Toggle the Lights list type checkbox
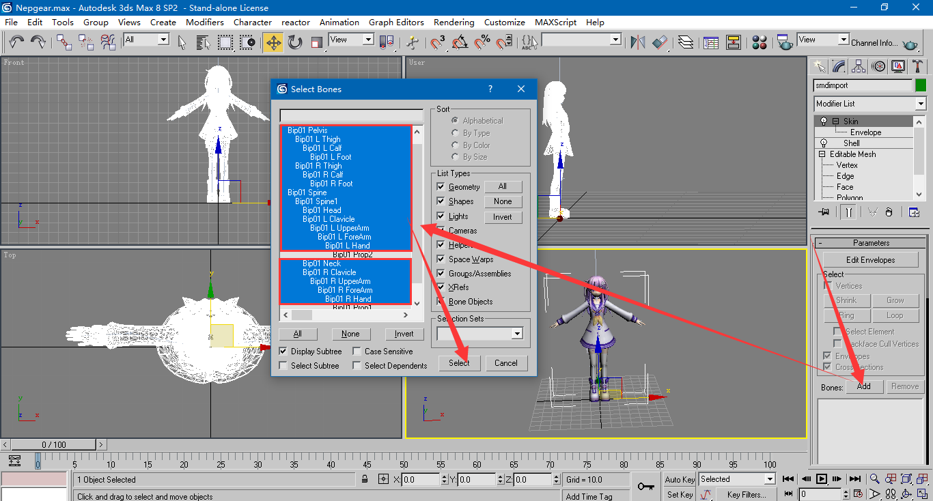Image resolution: width=933 pixels, height=501 pixels. pyautogui.click(x=441, y=216)
